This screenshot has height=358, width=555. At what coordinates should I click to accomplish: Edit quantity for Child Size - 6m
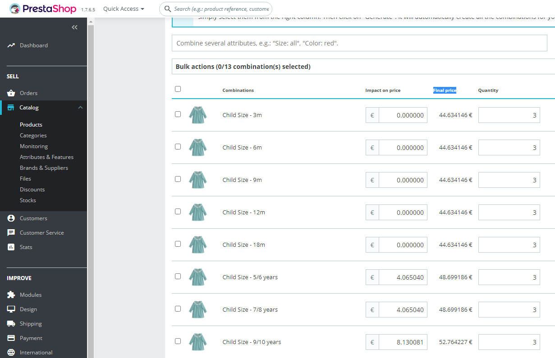(509, 148)
